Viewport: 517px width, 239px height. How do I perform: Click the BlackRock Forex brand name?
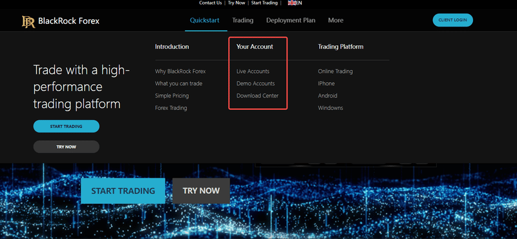click(x=69, y=21)
